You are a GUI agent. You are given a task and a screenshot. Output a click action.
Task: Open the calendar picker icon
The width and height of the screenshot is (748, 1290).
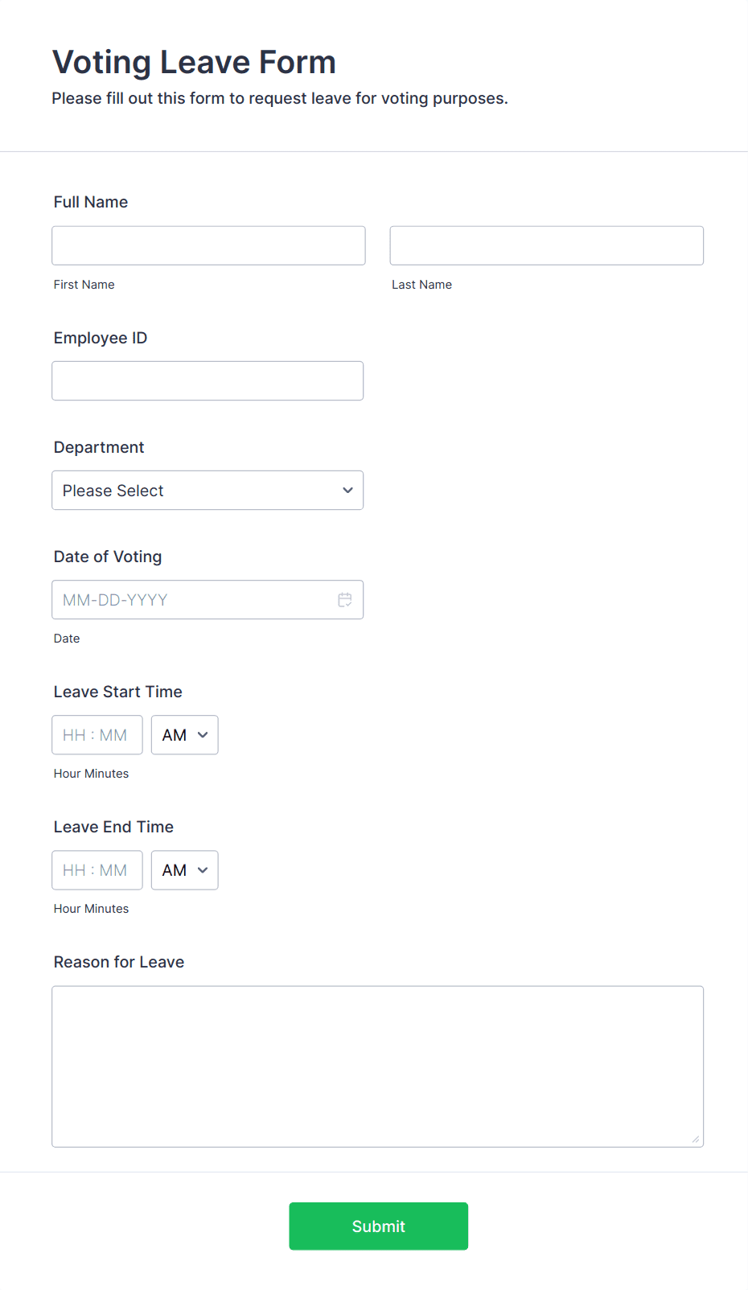pyautogui.click(x=345, y=600)
